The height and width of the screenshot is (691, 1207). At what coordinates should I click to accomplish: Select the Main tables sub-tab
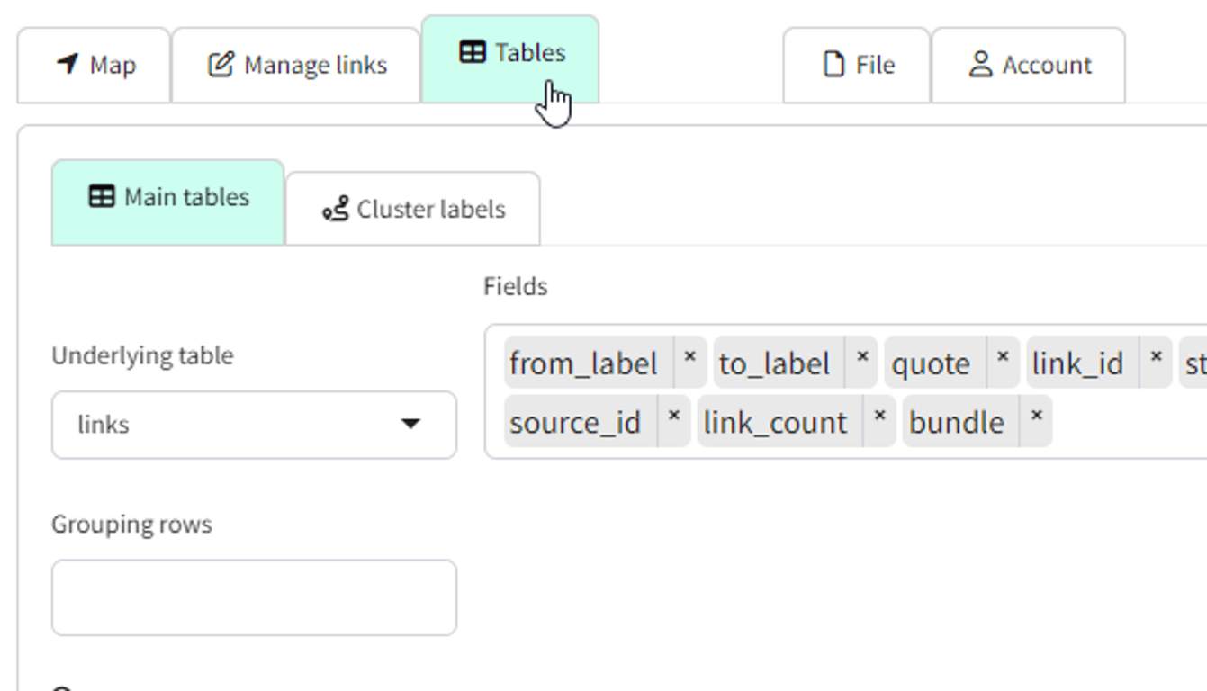click(168, 198)
